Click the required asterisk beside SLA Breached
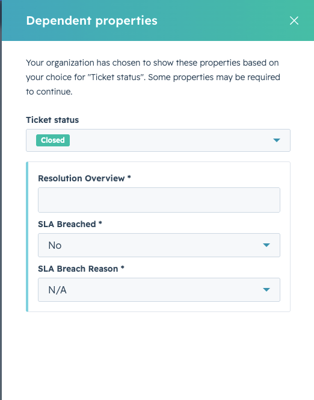The image size is (314, 400). (100, 223)
